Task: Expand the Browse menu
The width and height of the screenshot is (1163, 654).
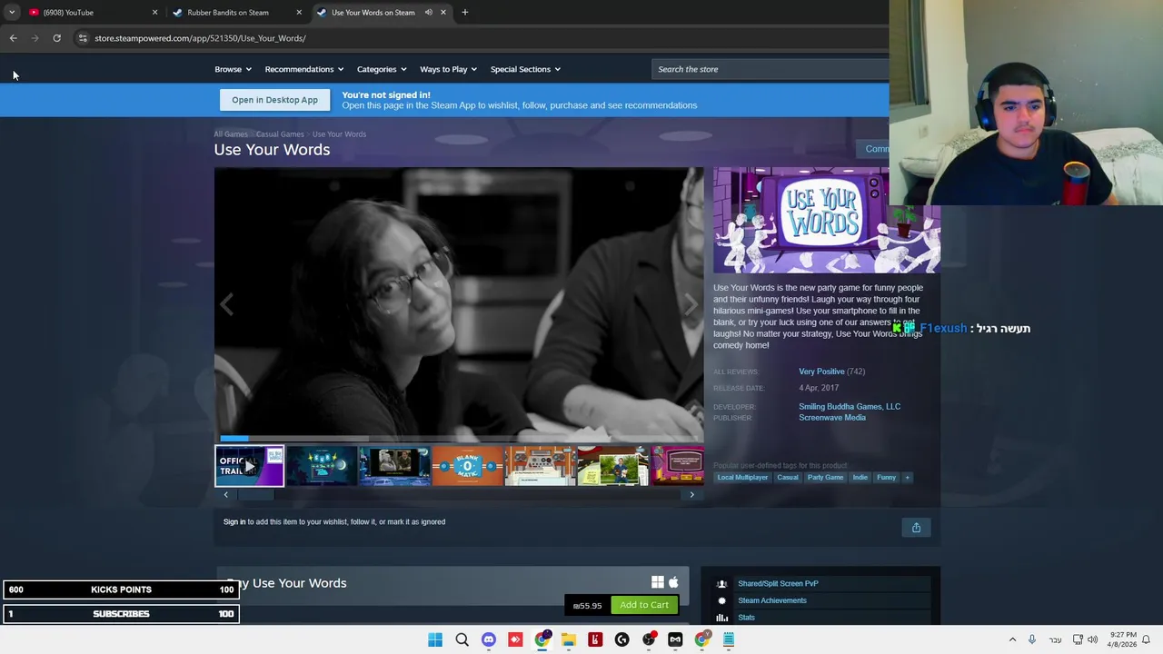Action: pyautogui.click(x=233, y=69)
